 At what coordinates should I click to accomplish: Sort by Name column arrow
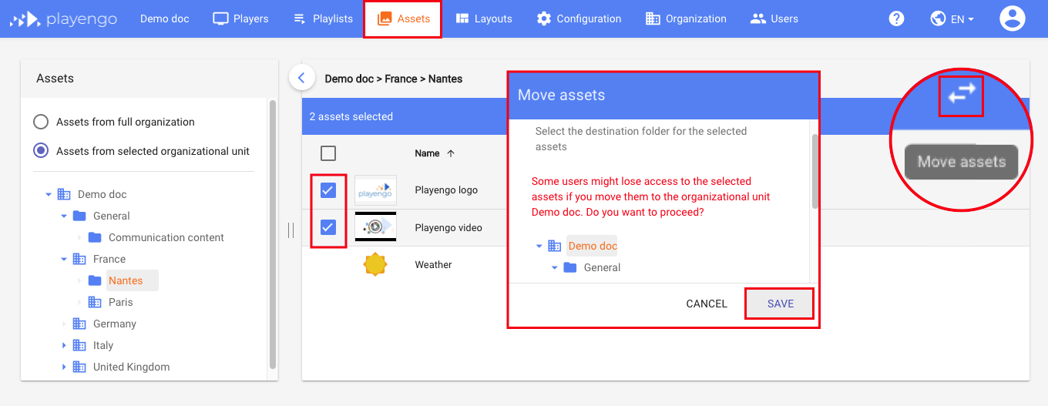point(451,153)
